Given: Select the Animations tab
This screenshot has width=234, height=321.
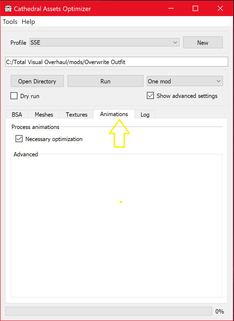Looking at the screenshot, I should tap(114, 114).
